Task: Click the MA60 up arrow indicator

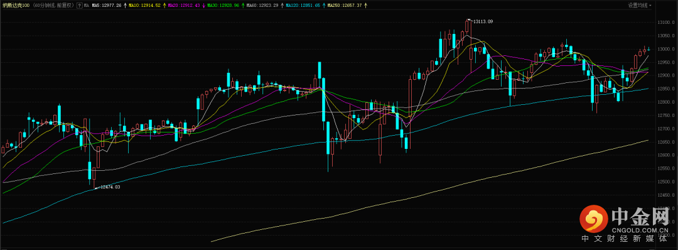Action: 282,6
